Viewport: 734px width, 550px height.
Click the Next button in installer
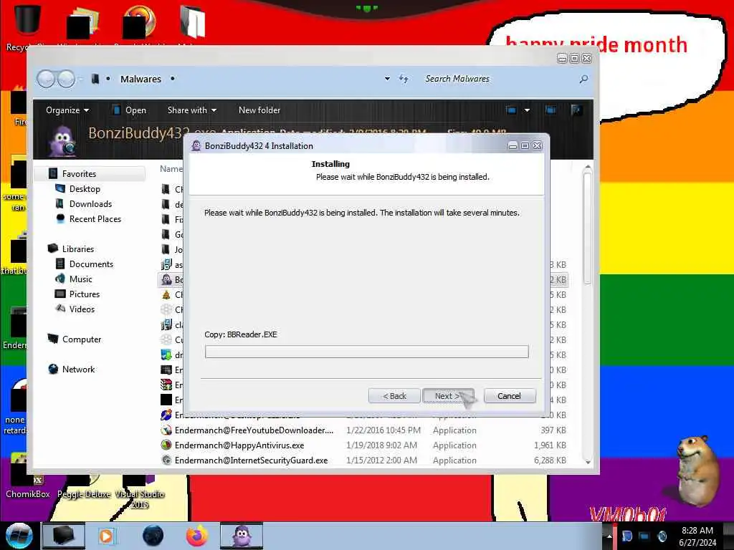pos(448,395)
